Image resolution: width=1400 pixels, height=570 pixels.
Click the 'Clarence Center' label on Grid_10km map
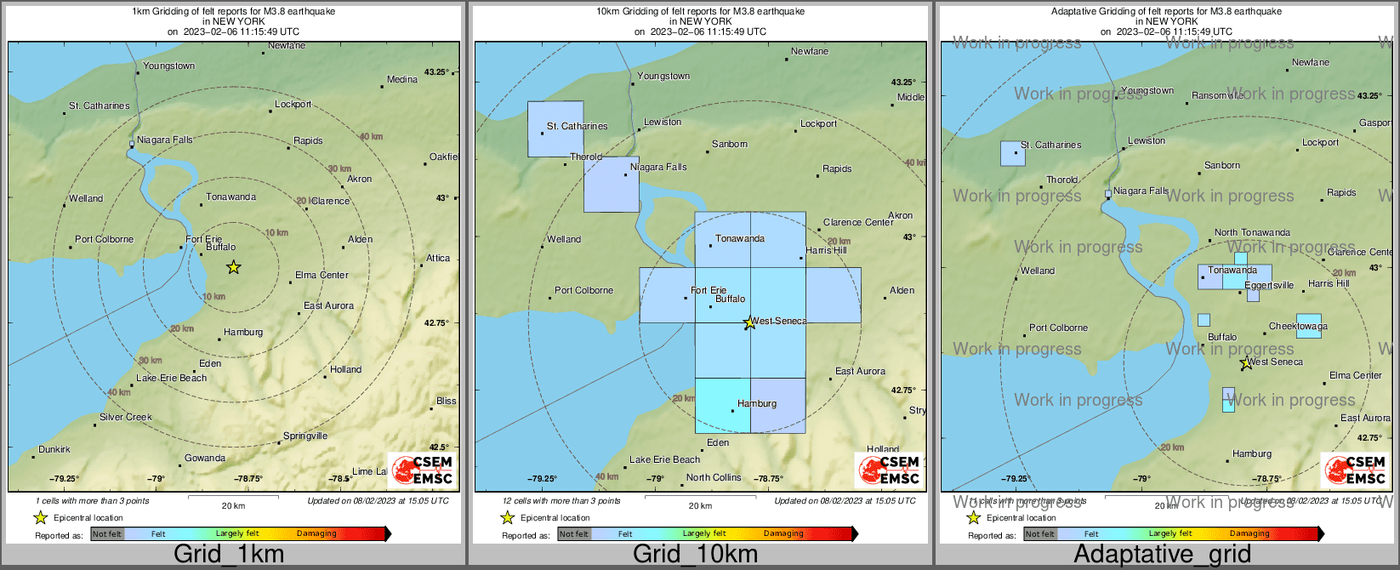click(858, 222)
